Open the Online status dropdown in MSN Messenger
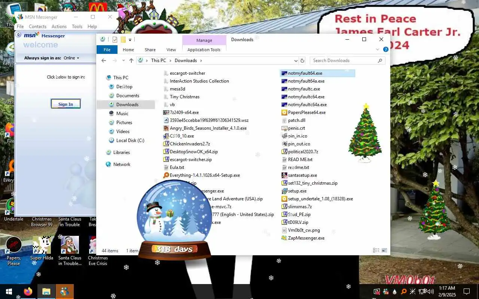This screenshot has width=479, height=299. click(71, 58)
